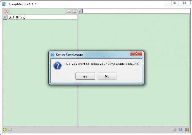Open the blue info about icon
The width and height of the screenshot is (192, 135).
pos(180,130)
